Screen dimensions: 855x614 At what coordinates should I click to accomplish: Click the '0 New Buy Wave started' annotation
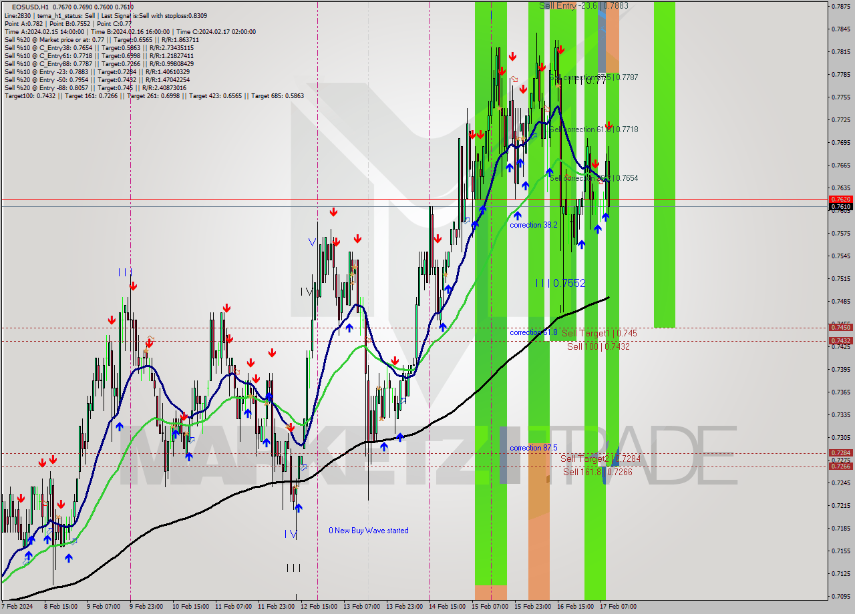369,531
